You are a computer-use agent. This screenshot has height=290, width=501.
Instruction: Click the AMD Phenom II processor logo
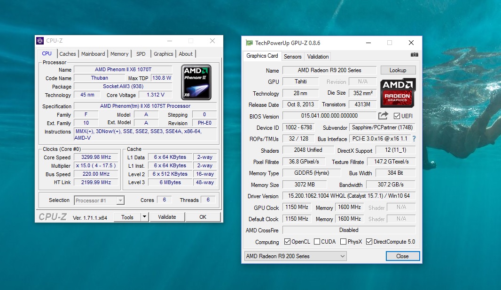[x=196, y=82]
